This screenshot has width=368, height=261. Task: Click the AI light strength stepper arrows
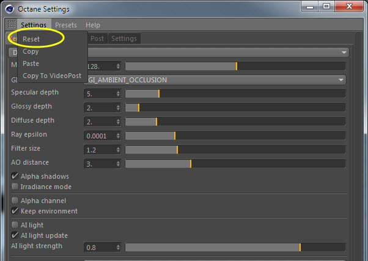tap(118, 248)
